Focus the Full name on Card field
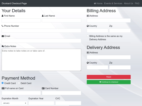This screenshot has height=106, width=142. [21, 93]
